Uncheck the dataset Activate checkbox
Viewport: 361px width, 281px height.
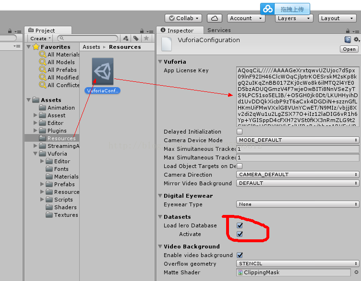coord(240,234)
